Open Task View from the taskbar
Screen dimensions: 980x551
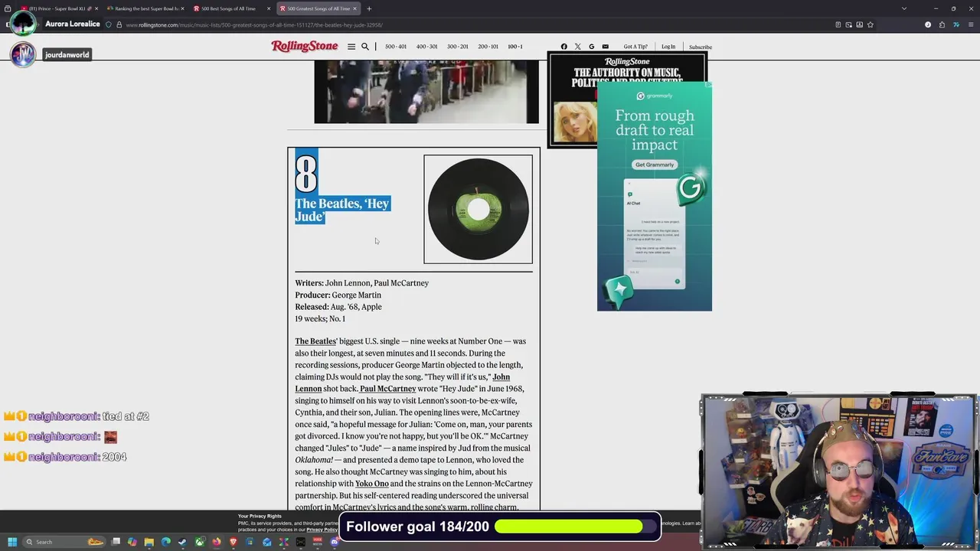tap(116, 542)
